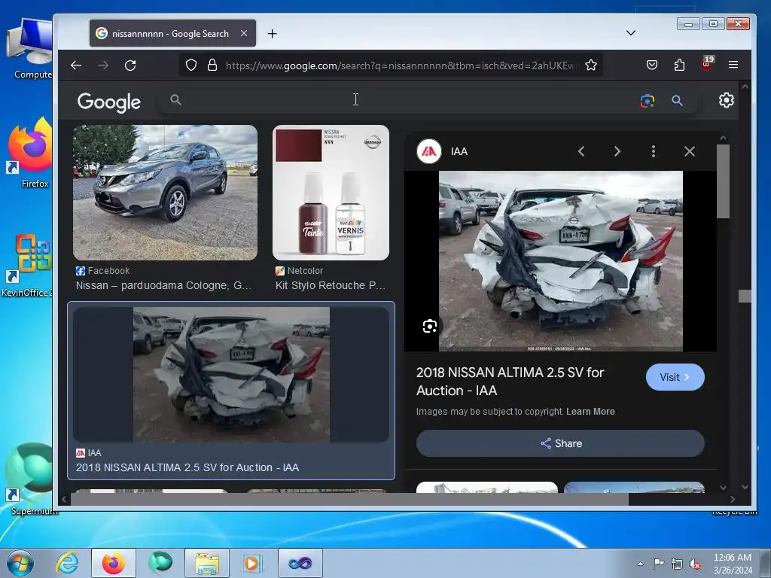Show previous image in preview panel
The width and height of the screenshot is (771, 578).
tap(581, 151)
